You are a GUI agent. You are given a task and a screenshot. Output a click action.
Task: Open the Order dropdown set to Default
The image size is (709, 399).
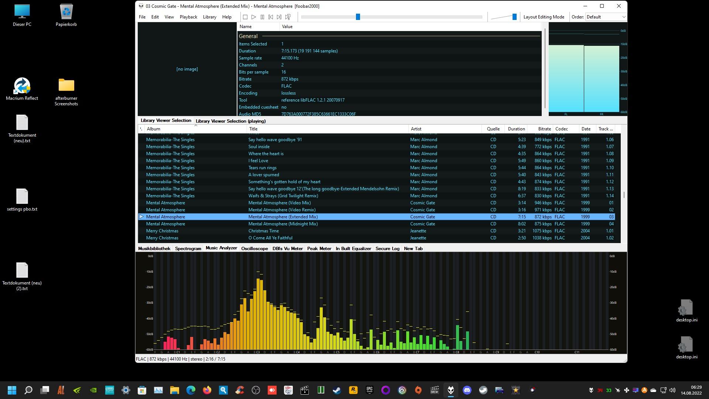(x=606, y=17)
